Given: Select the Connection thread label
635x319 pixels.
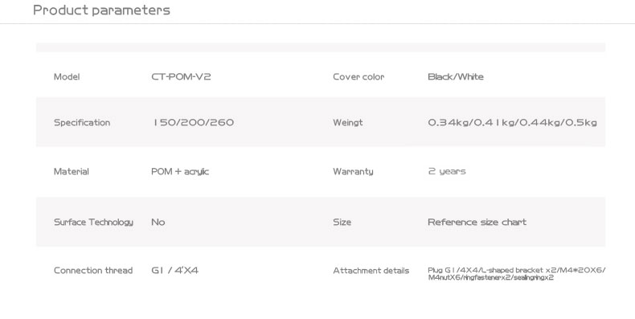Looking at the screenshot, I should [x=93, y=271].
